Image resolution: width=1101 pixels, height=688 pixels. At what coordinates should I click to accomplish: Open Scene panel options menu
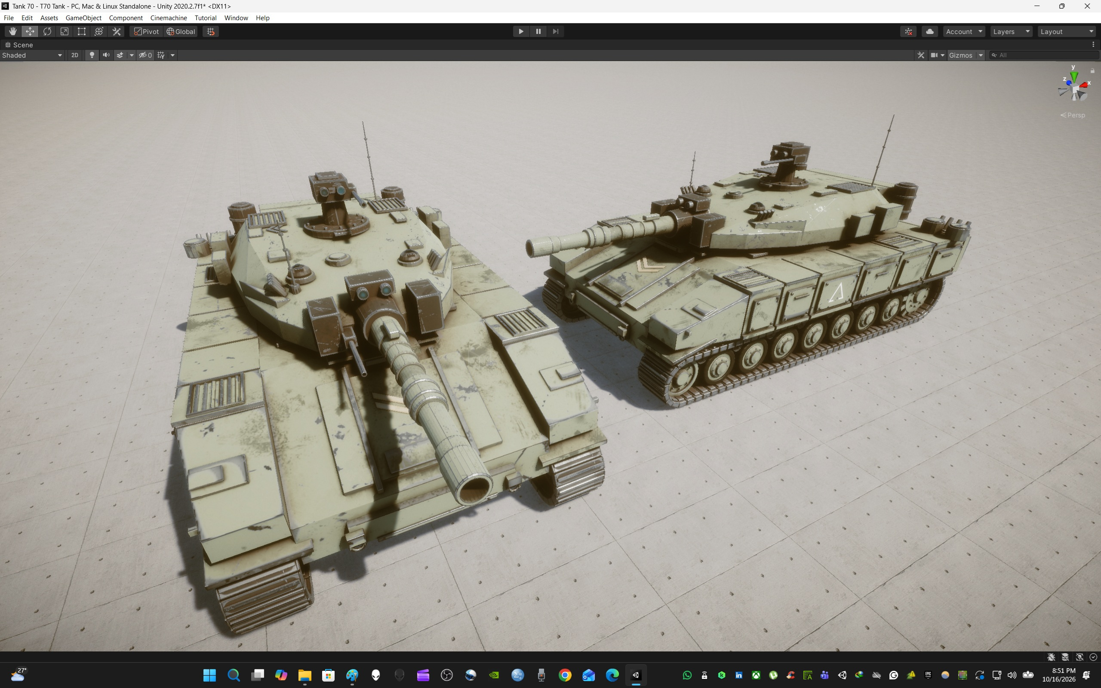[1093, 45]
